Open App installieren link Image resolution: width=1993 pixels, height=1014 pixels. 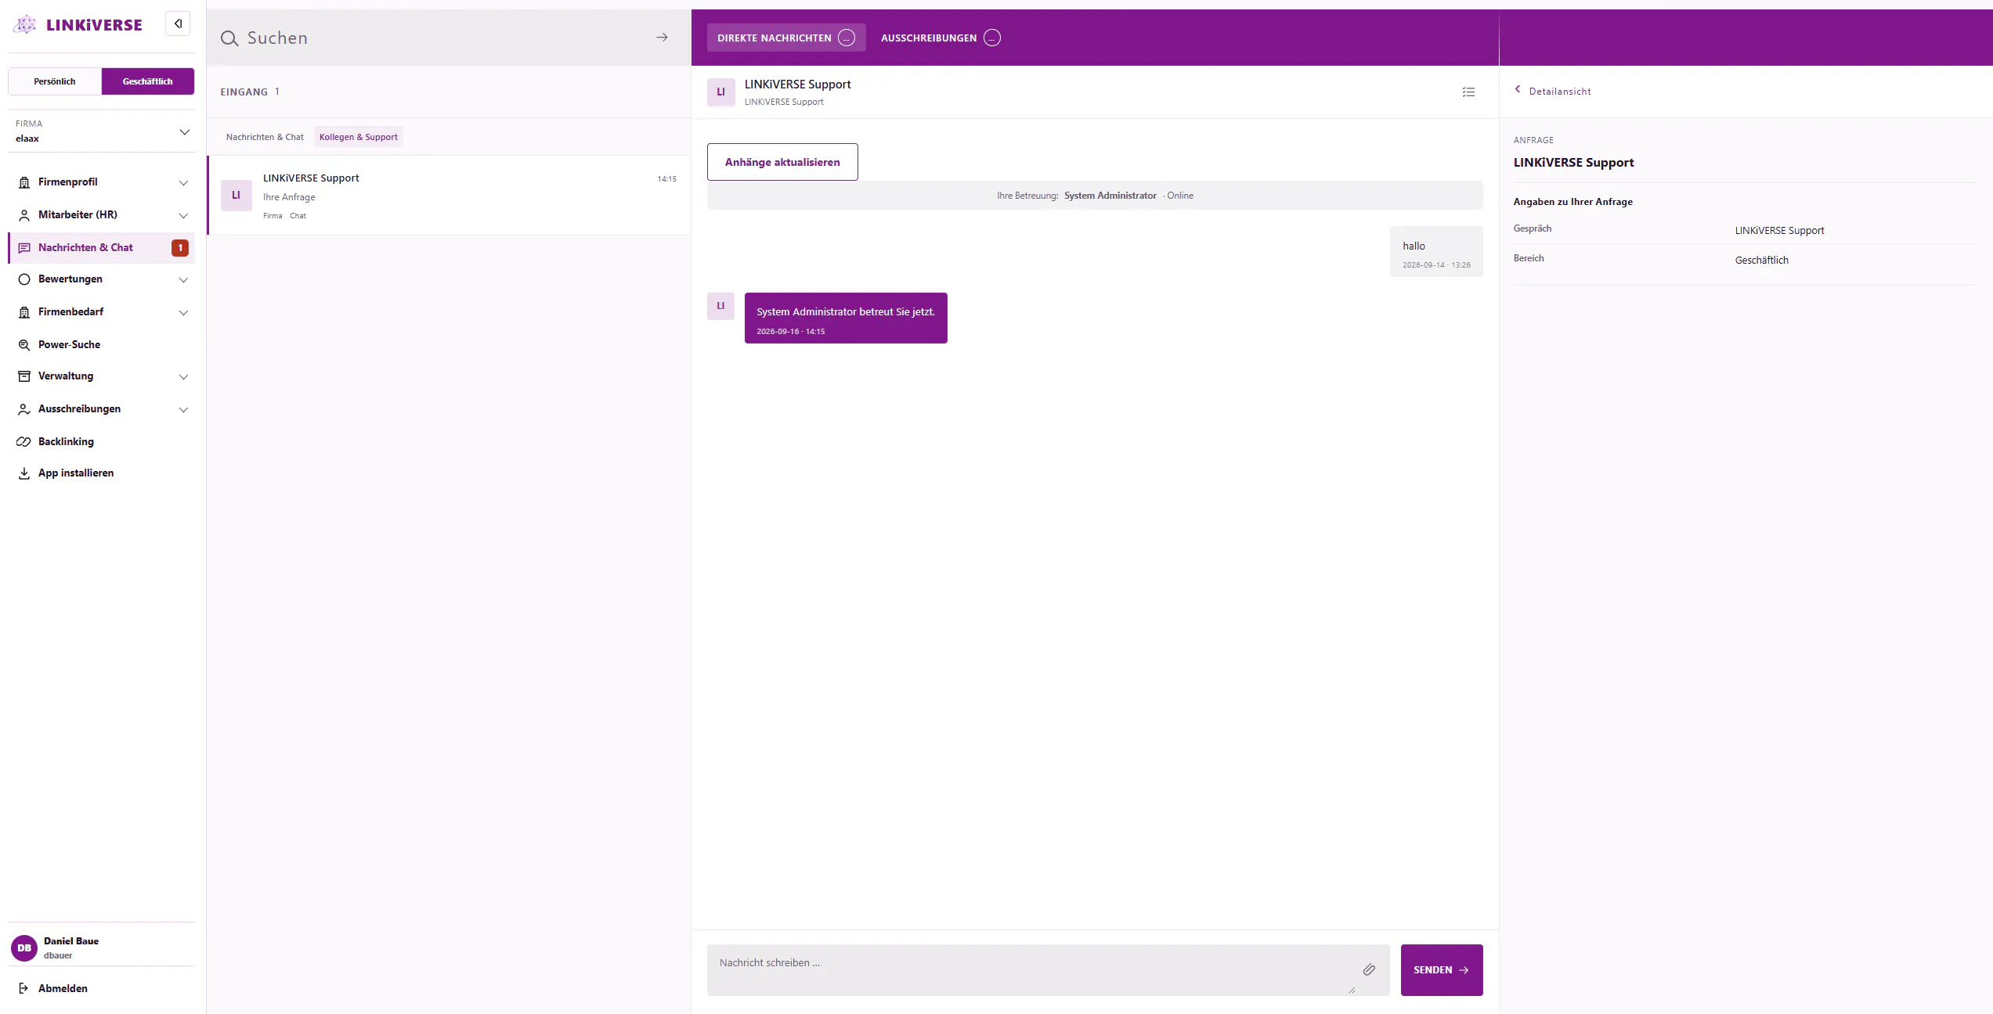102,473
